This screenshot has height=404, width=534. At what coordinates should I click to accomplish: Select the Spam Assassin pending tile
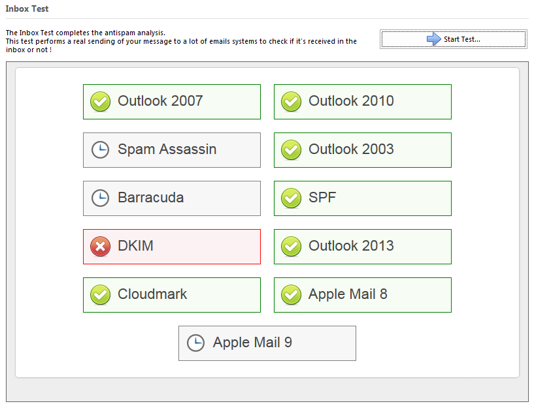[x=172, y=150]
